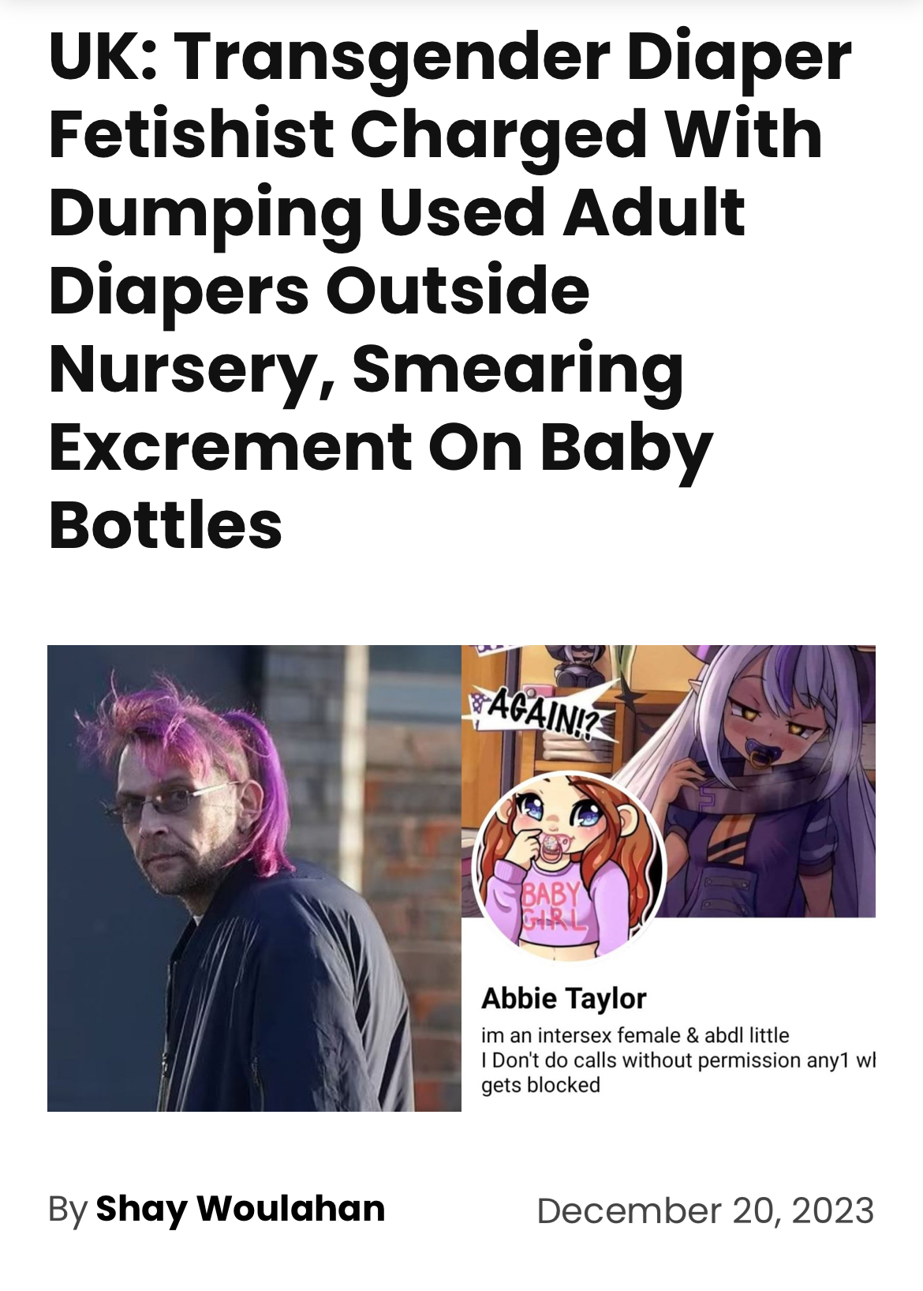Click the headline line reading Nursery, Smearing
The width and height of the screenshot is (923, 1291).
[366, 370]
